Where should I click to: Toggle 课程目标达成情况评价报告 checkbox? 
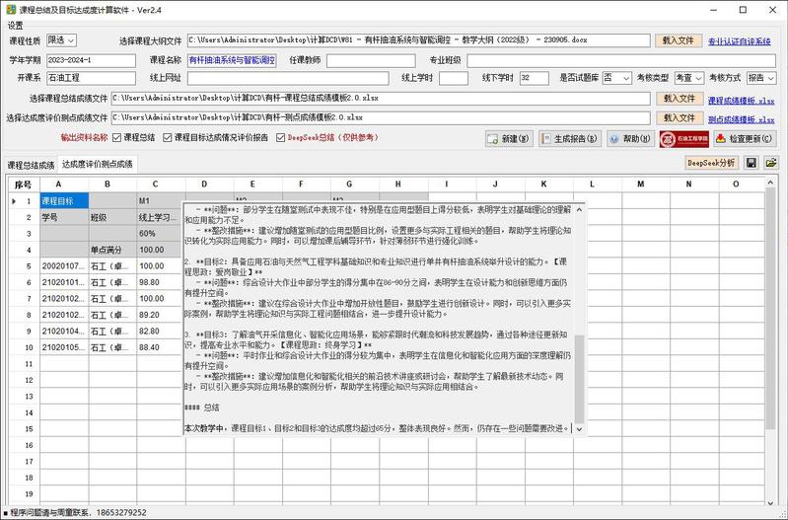[x=168, y=138]
